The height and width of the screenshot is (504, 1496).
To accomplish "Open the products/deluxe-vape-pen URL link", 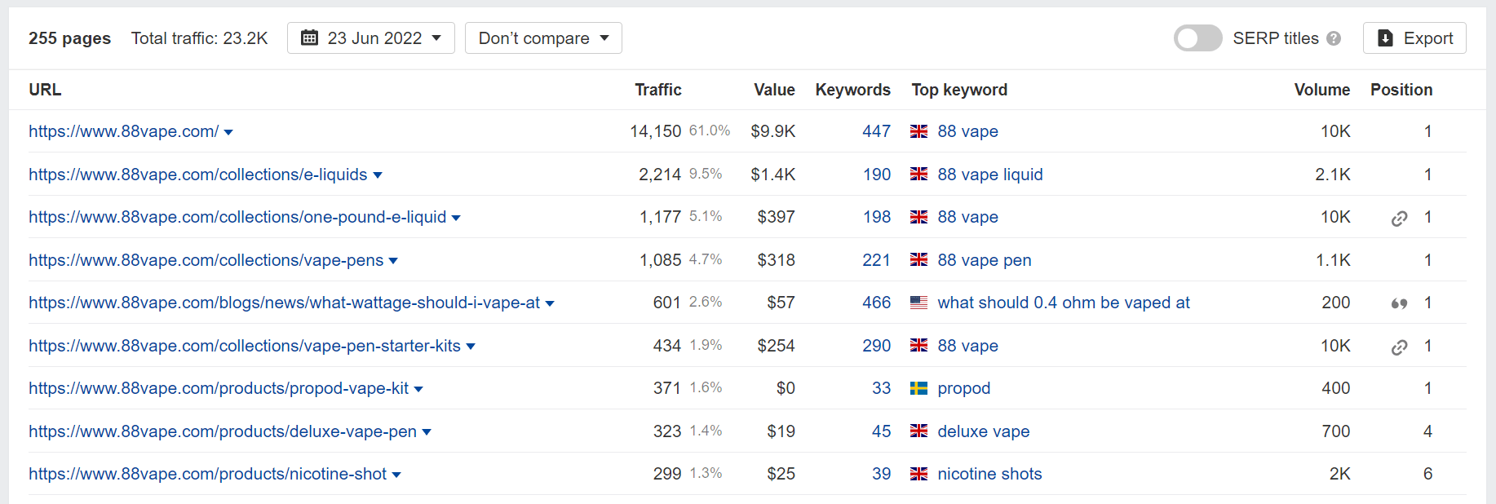I will pos(223,431).
